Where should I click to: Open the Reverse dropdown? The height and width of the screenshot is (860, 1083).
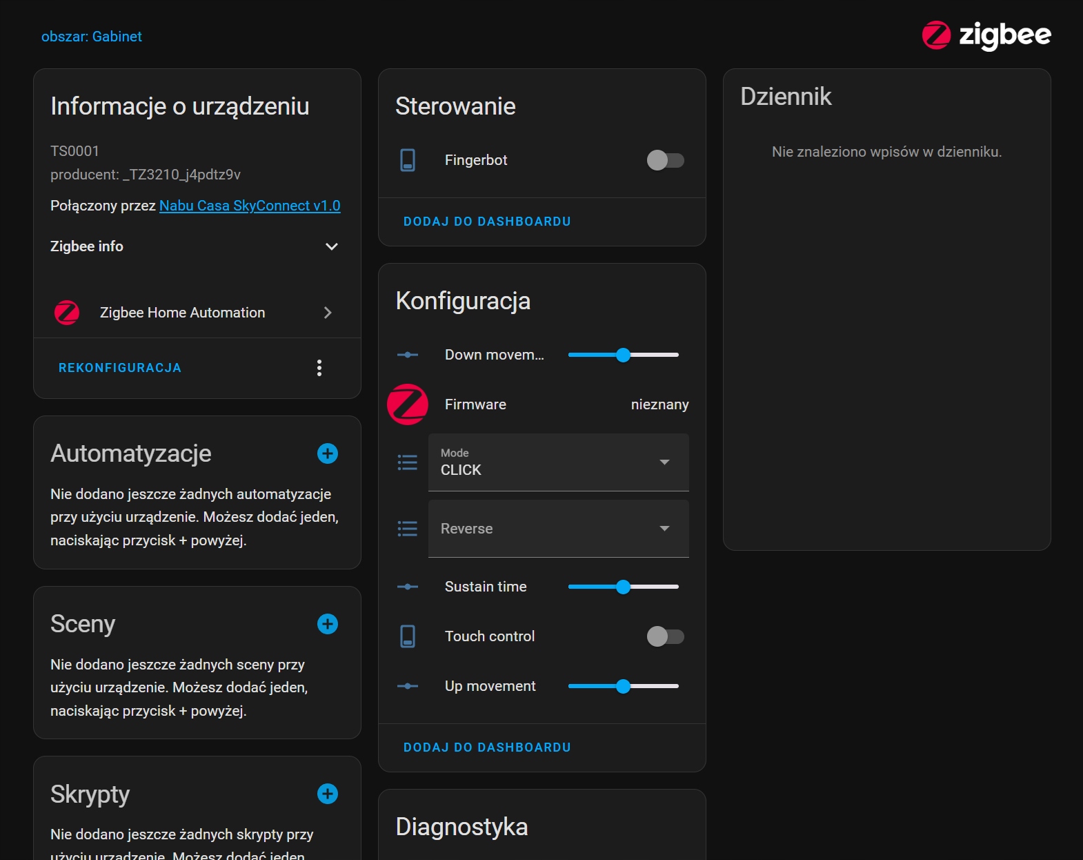(x=558, y=529)
